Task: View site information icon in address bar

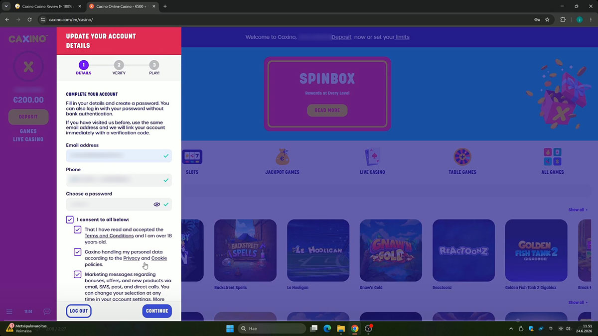Action: pyautogui.click(x=43, y=20)
